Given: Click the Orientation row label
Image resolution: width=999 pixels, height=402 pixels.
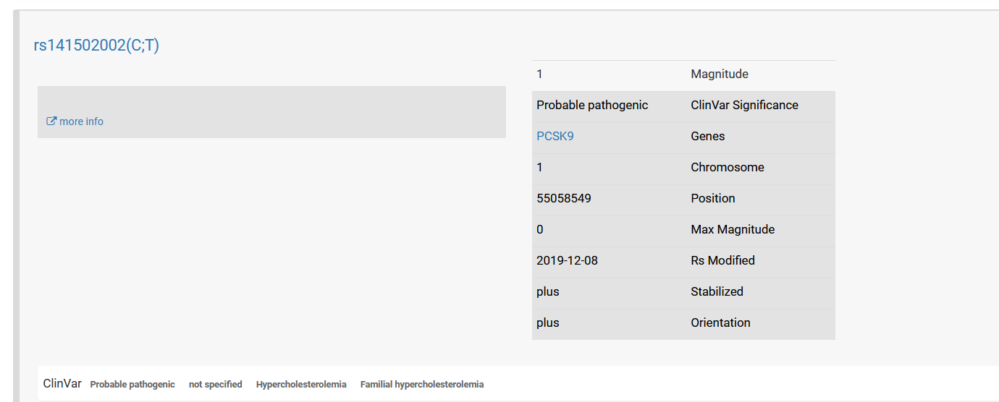Looking at the screenshot, I should [721, 322].
